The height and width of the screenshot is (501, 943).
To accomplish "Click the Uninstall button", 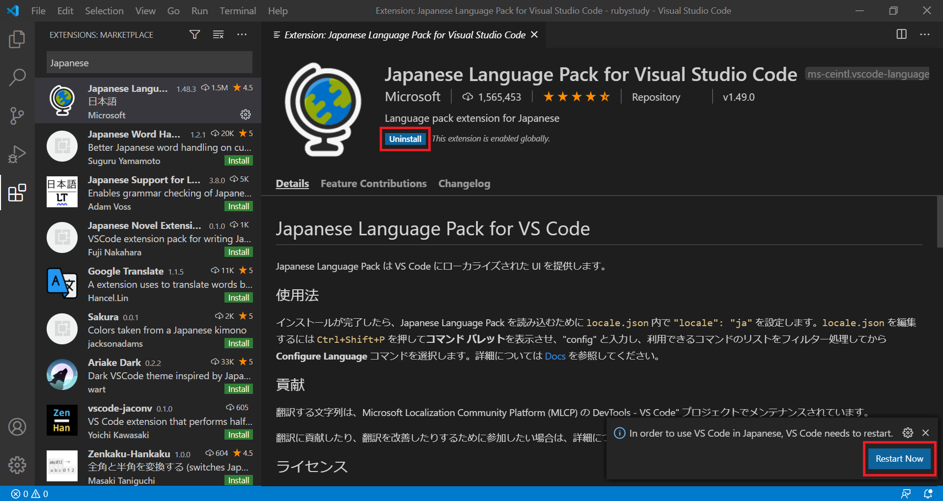I will click(x=405, y=139).
